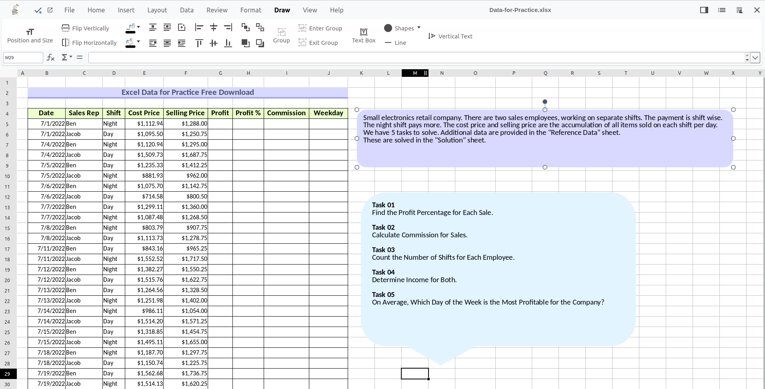
Task: Toggle the sidebar panel icon
Action: point(704,10)
